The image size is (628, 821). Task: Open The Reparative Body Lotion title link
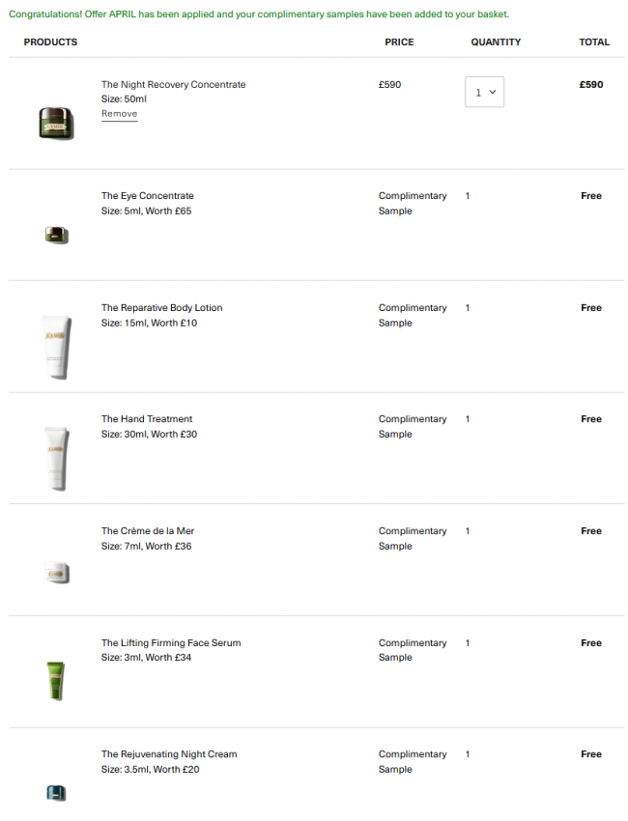pos(162,308)
